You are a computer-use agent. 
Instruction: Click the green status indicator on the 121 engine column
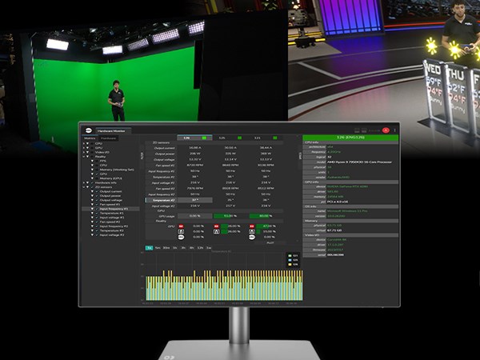275,138
